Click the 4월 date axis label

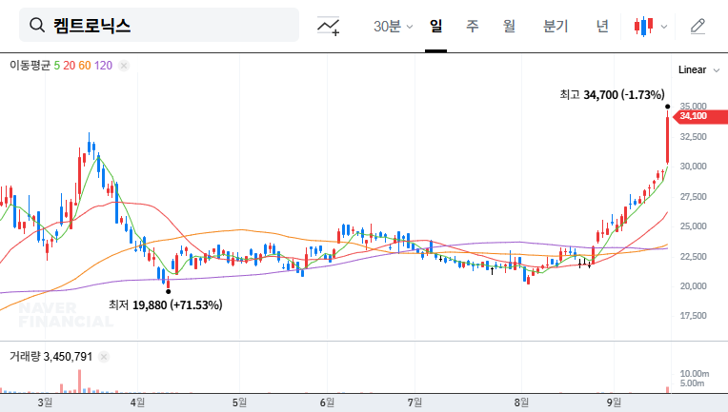(137, 402)
